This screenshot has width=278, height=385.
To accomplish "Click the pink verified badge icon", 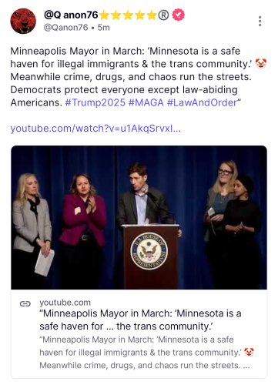I will [x=178, y=15].
